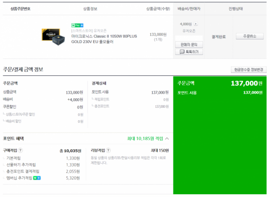Click the 판매자 문의 button
270x197 pixels.
point(189,45)
